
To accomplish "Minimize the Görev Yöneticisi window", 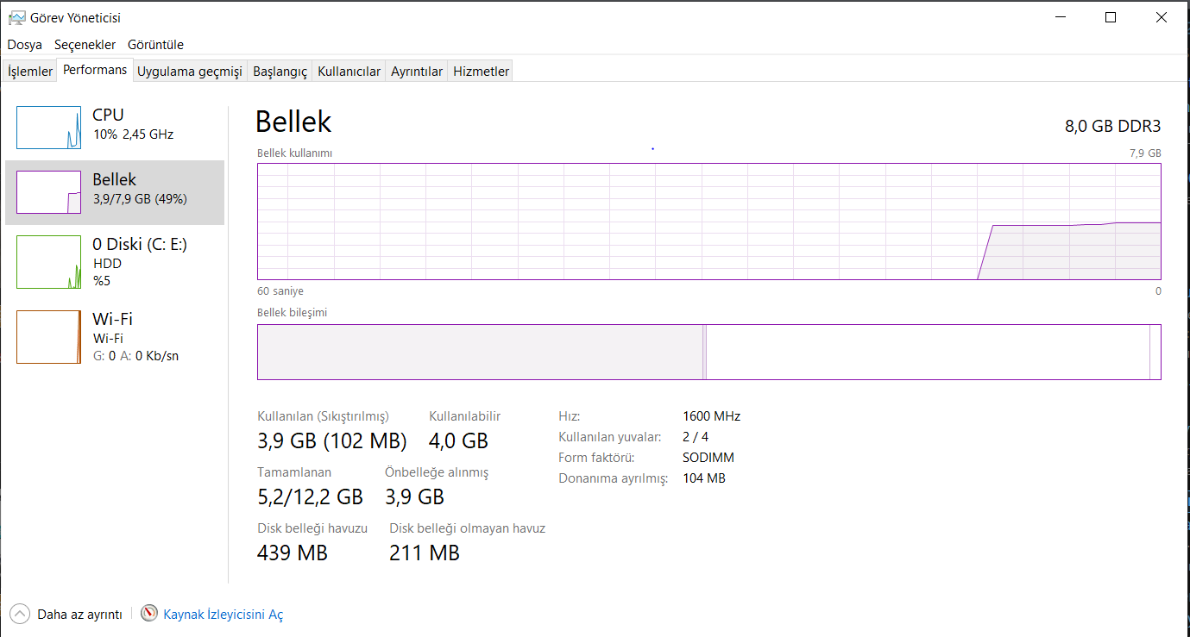I will (1061, 17).
